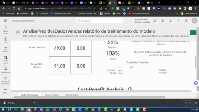Open notifications bell
This screenshot has height=112, width=199.
155,21
